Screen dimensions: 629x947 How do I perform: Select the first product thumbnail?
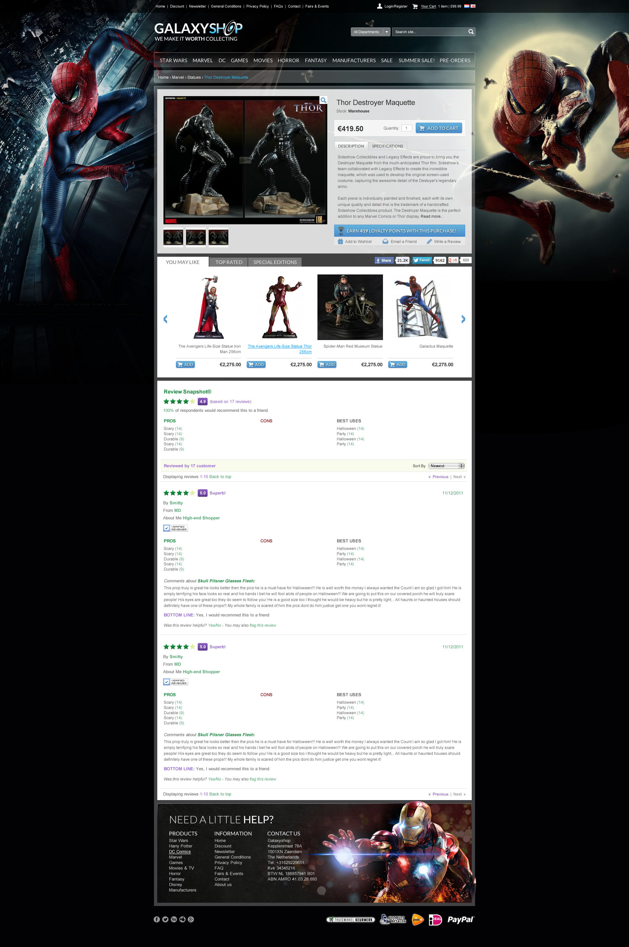point(173,237)
